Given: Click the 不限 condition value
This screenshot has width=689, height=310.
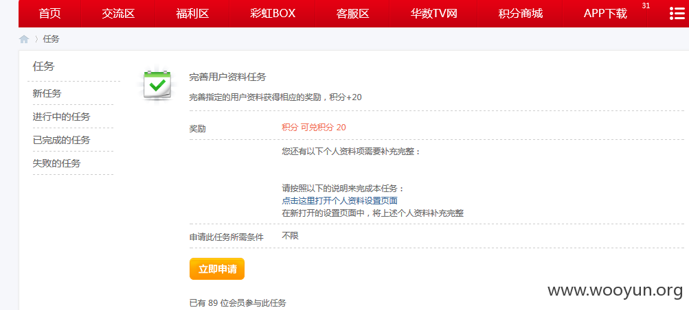Looking at the screenshot, I should pyautogui.click(x=290, y=236).
